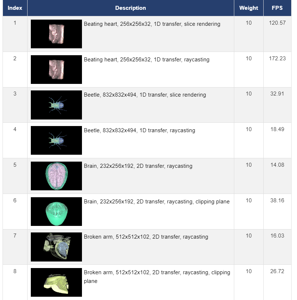Click the Description column header
The height and width of the screenshot is (300, 297).
(131, 8)
